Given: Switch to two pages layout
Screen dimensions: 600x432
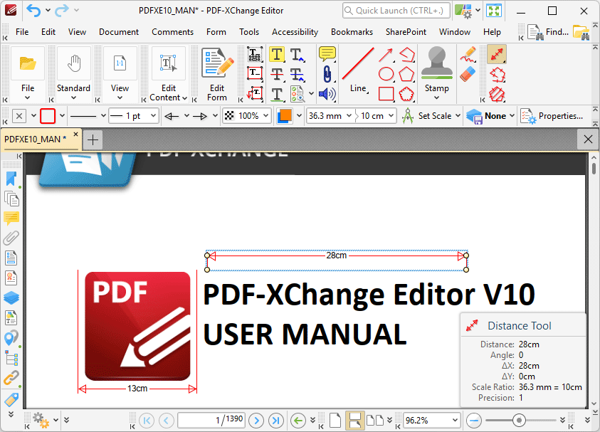Looking at the screenshot, I should (375, 420).
